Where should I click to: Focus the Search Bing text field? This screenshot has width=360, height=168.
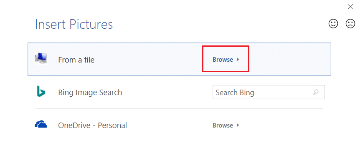(x=269, y=93)
